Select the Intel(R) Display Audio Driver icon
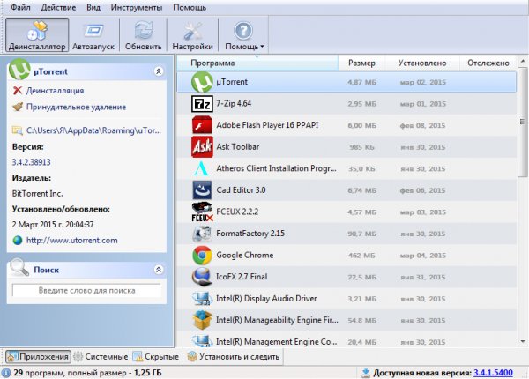 point(202,299)
